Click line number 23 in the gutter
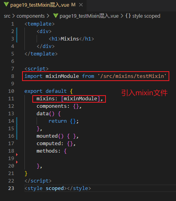Screen dimensions: 176x201 (11, 188)
